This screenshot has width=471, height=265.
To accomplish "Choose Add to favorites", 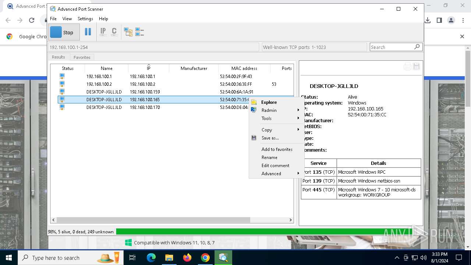I will (277, 149).
